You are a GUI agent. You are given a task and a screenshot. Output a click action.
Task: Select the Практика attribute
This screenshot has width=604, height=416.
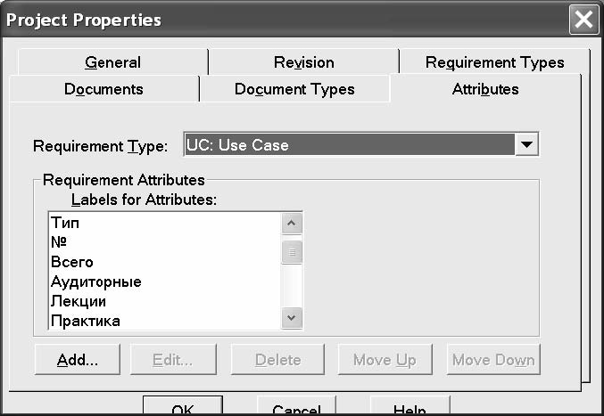85,321
